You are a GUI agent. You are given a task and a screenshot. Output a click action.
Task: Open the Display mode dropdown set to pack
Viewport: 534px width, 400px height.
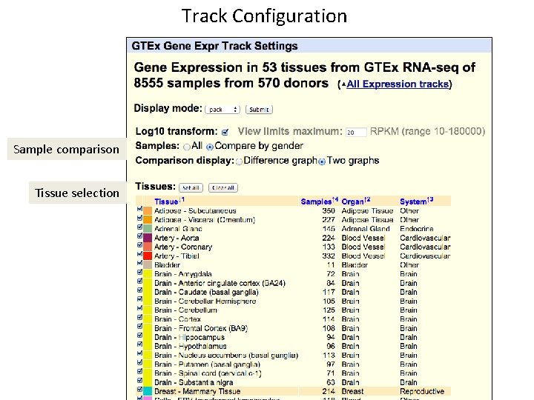point(222,110)
